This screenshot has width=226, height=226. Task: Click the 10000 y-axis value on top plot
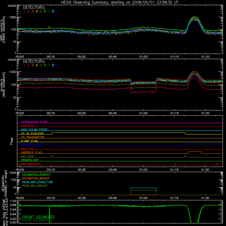12,6
